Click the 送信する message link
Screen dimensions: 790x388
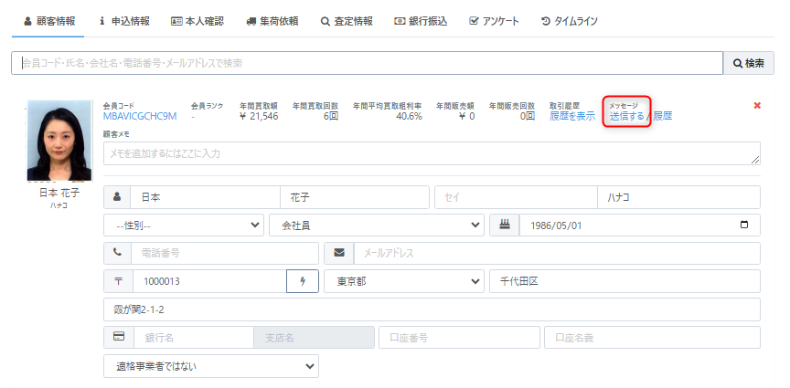pyautogui.click(x=626, y=116)
